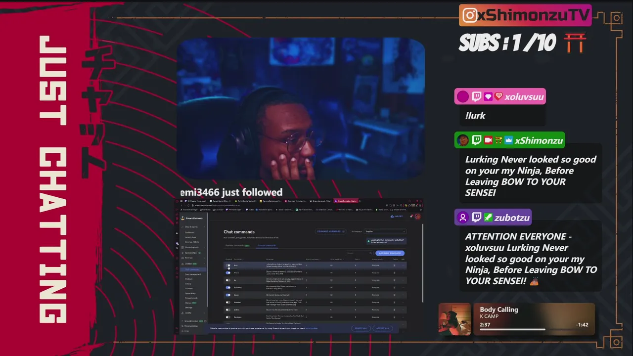Reload the page with the browser refresh icon
Image resolution: width=633 pixels, height=356 pixels.
188,205
